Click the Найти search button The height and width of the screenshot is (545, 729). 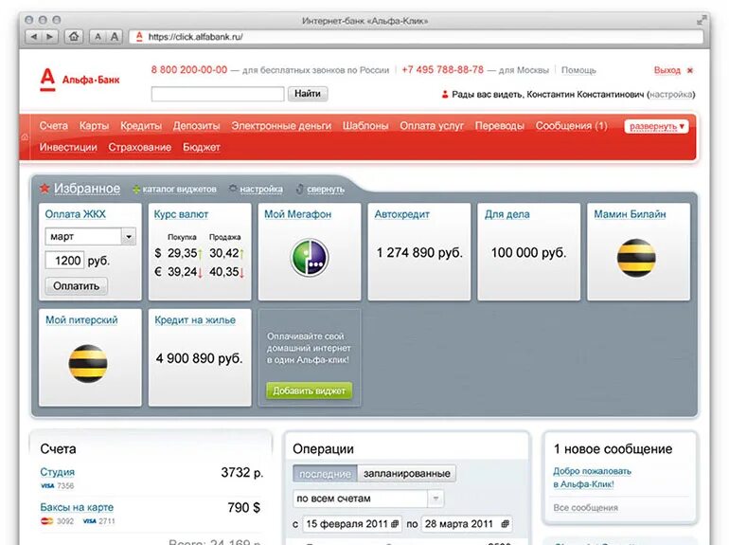(308, 94)
